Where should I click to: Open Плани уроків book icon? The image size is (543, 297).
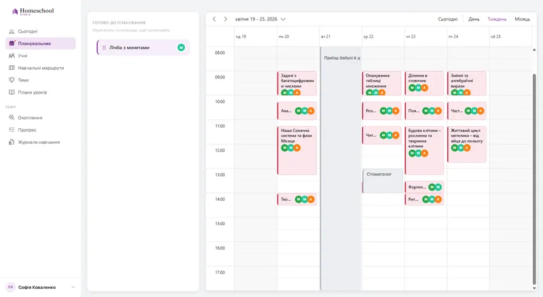[12, 92]
